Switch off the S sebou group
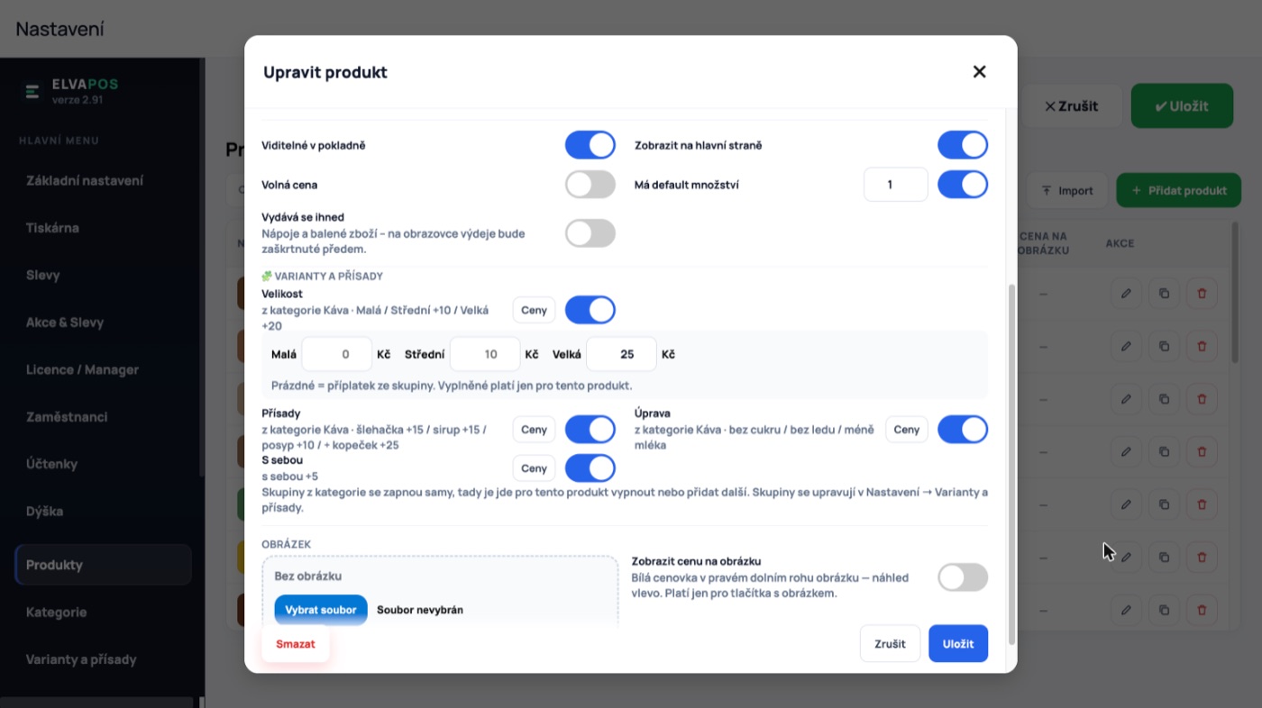Viewport: 1262px width, 708px height. tap(590, 468)
